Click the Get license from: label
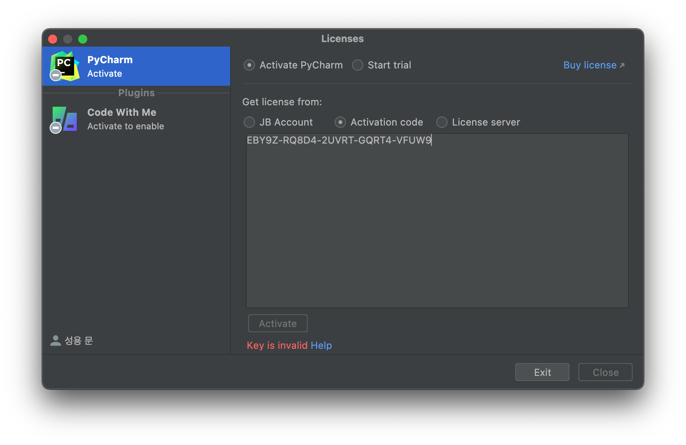Screen dimensions: 686x445 coord(282,102)
